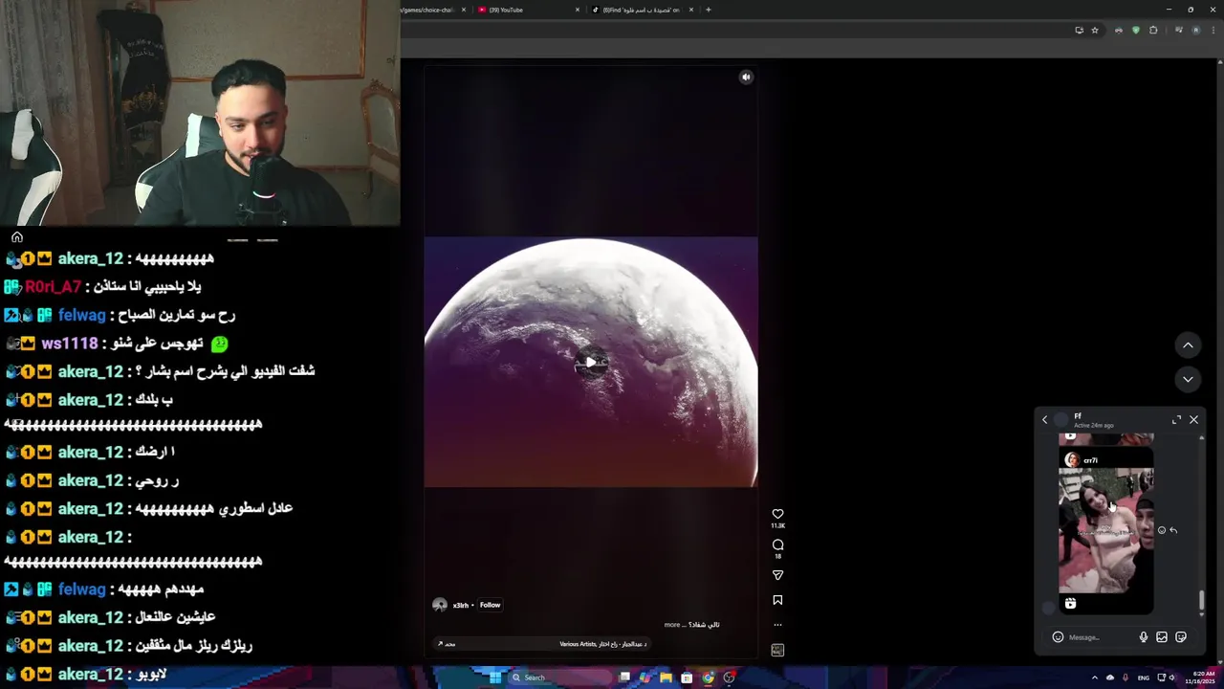Open the Chrome three-dot menu

(1213, 31)
